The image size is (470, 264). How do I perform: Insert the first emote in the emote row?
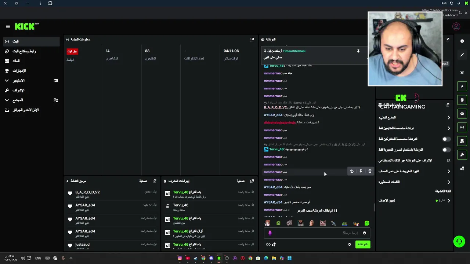click(267, 223)
